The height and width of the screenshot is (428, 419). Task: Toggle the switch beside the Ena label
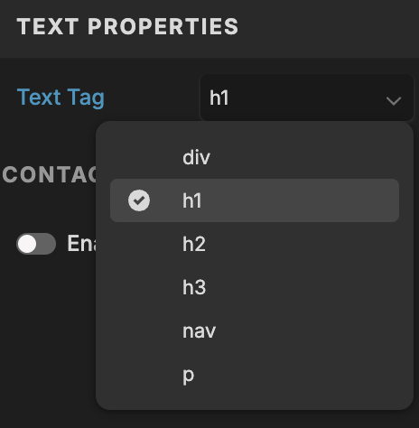point(36,244)
